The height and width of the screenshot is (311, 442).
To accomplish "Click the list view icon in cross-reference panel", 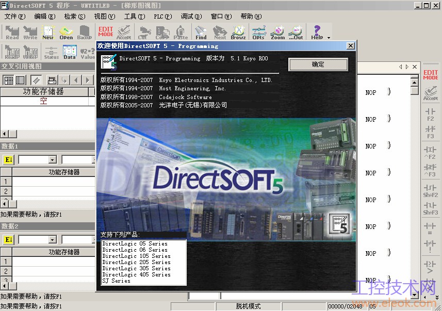I will (x=20, y=80).
